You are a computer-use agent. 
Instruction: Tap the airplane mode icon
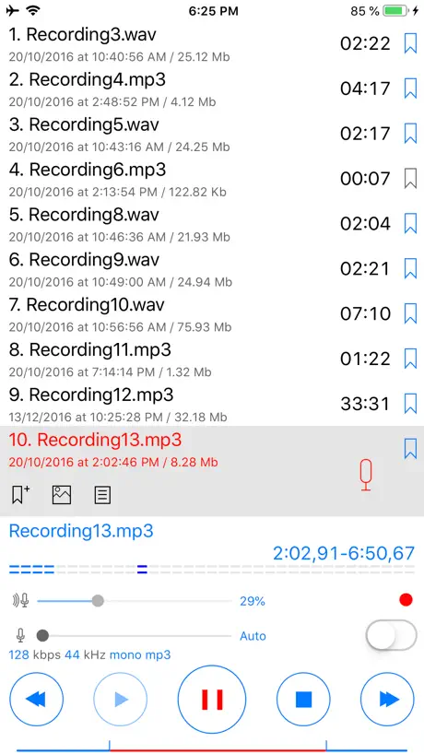12,10
